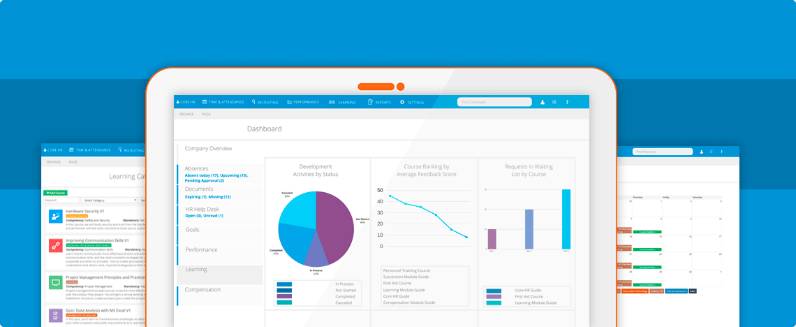Select Compensation in the sidebar
796x327 pixels.
202,290
